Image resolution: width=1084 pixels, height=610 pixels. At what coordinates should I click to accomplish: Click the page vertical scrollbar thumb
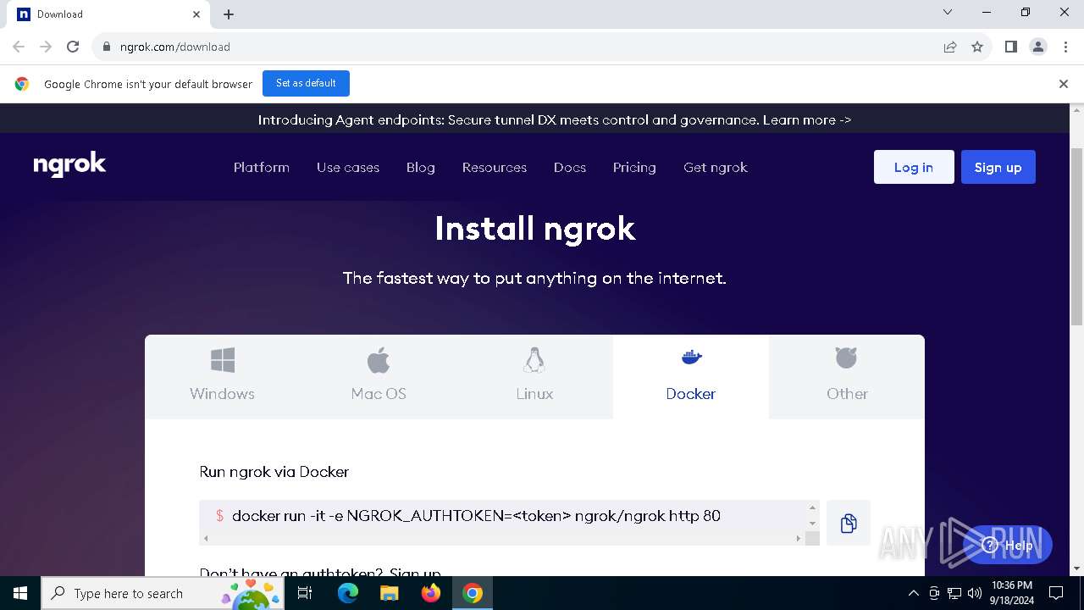(x=1076, y=236)
